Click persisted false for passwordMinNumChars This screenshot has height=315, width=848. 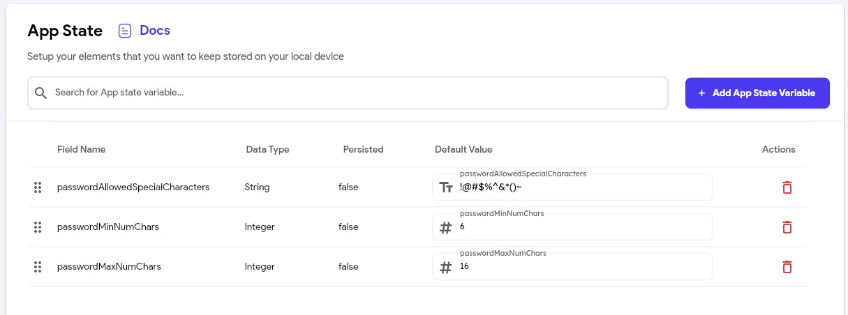pyautogui.click(x=348, y=227)
